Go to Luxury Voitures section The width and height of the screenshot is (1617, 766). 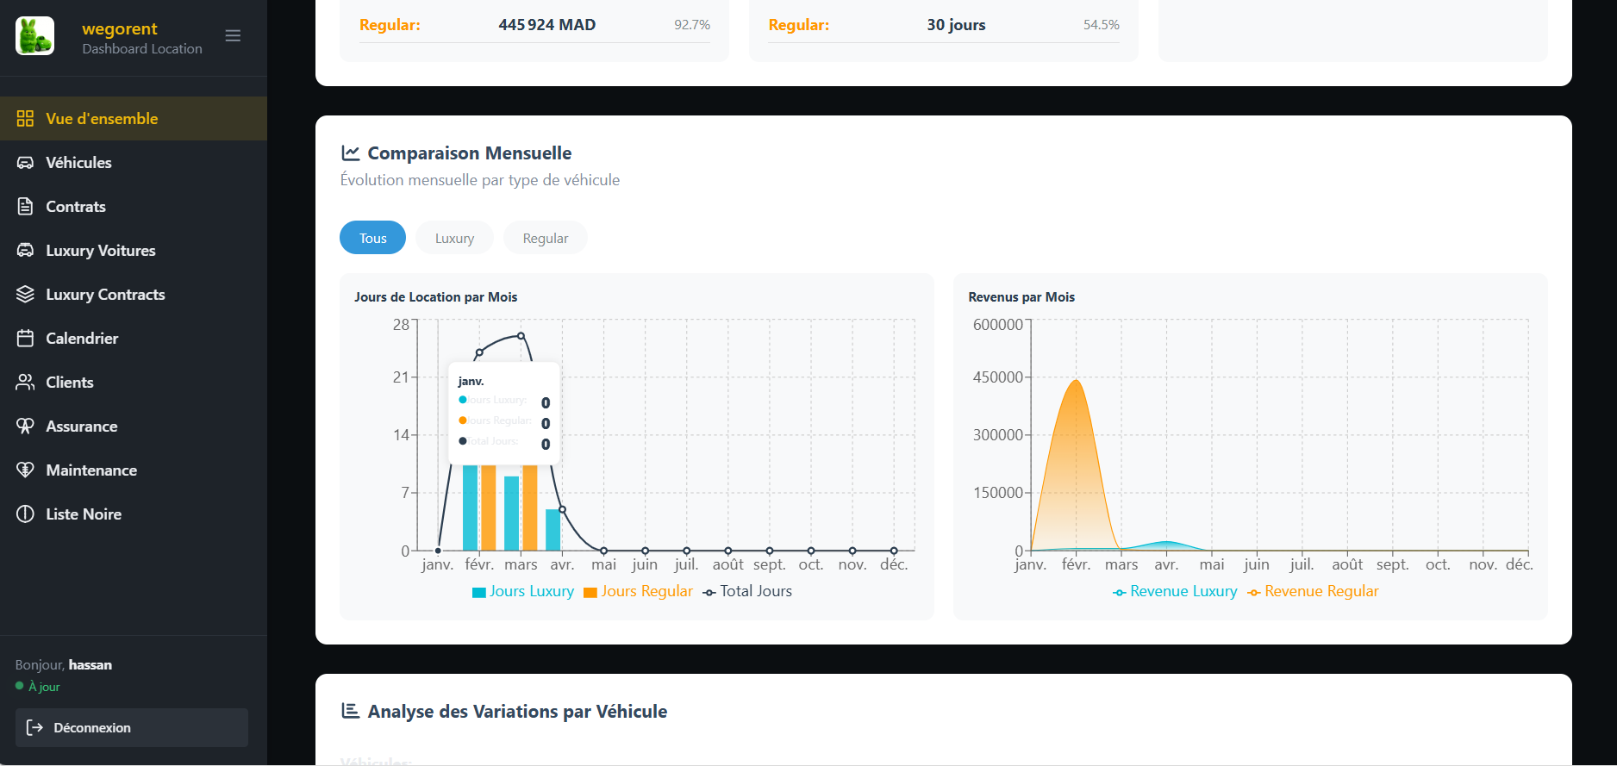coord(100,251)
